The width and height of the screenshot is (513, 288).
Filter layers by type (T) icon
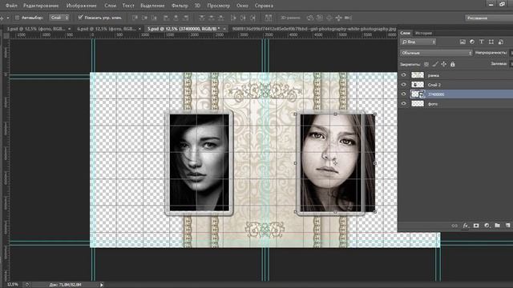(482, 42)
